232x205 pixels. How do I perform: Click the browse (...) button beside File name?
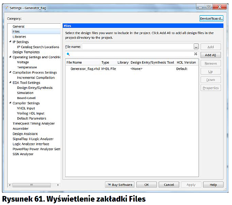[x=196, y=47]
